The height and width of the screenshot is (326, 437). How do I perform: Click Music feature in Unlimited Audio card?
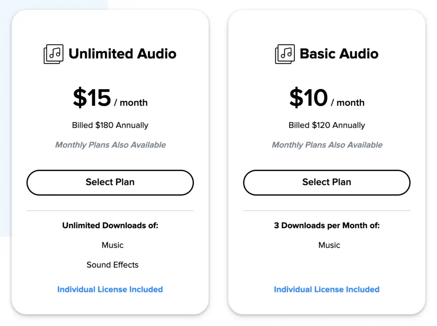pyautogui.click(x=113, y=245)
